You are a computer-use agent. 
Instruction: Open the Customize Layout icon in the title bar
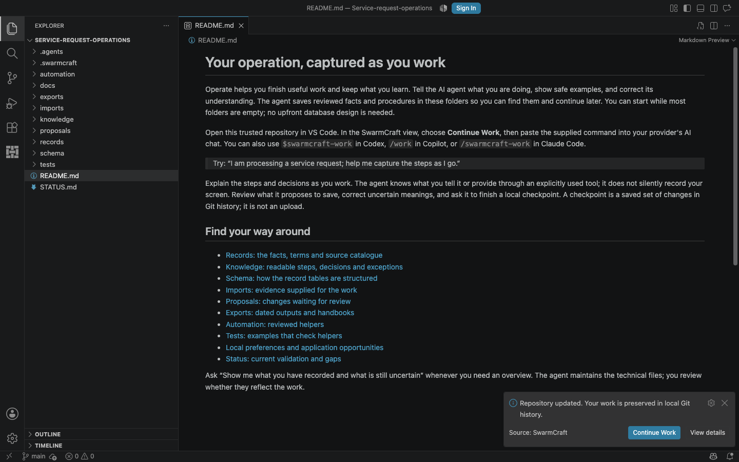pos(674,8)
